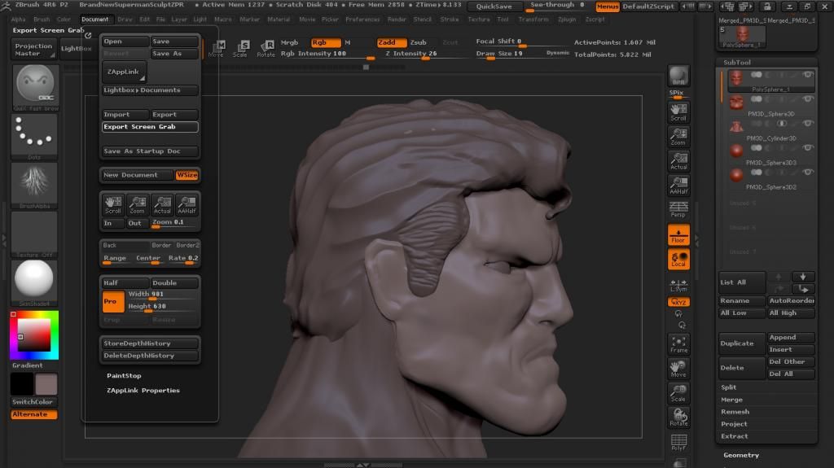
Task: Open Projection Master
Action: coord(33,50)
